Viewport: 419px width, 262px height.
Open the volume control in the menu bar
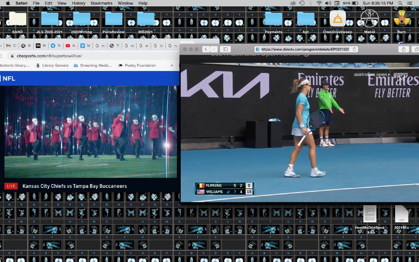coord(328,3)
